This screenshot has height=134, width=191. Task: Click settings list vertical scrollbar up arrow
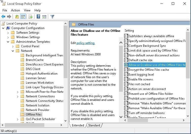[188, 30]
